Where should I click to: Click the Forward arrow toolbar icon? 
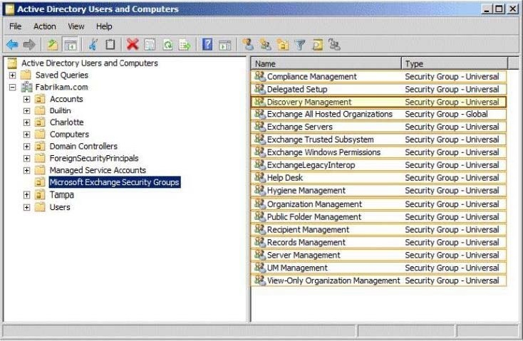[29, 44]
